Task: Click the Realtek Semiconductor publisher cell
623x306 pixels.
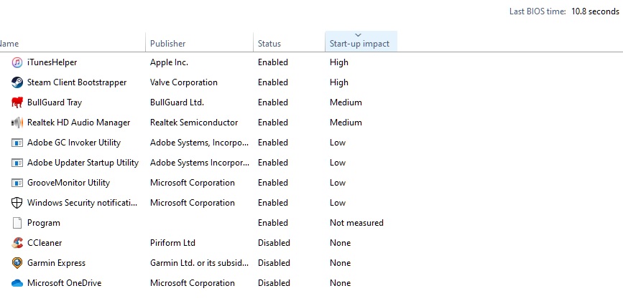Action: click(194, 123)
